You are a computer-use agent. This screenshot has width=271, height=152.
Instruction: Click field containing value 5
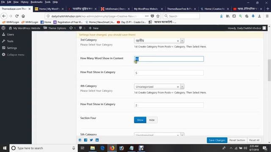(169, 73)
